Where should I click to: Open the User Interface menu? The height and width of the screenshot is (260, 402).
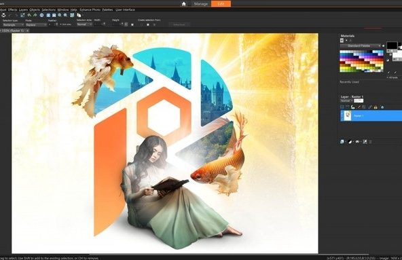click(x=125, y=10)
